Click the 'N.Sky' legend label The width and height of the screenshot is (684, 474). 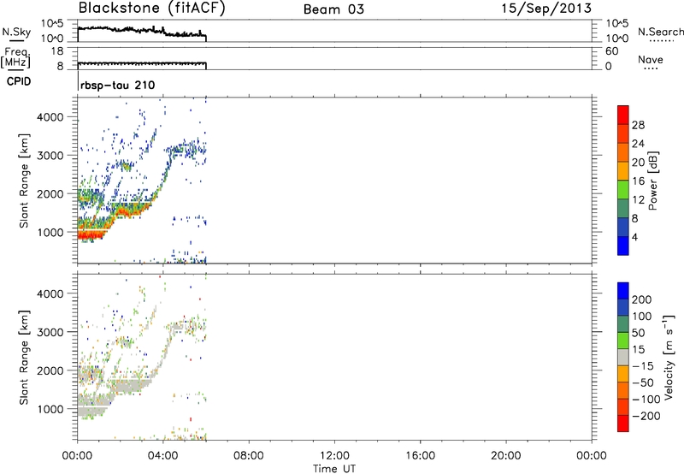pos(16,32)
